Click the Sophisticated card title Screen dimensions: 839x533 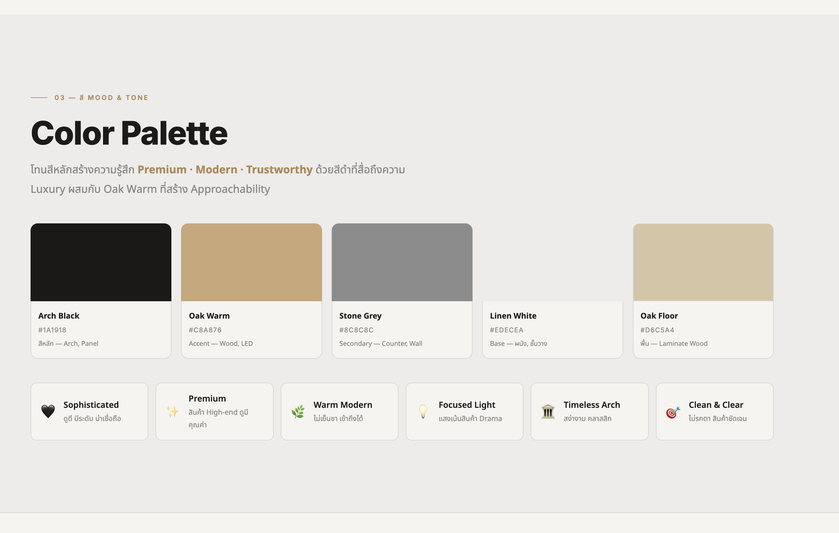tap(91, 405)
